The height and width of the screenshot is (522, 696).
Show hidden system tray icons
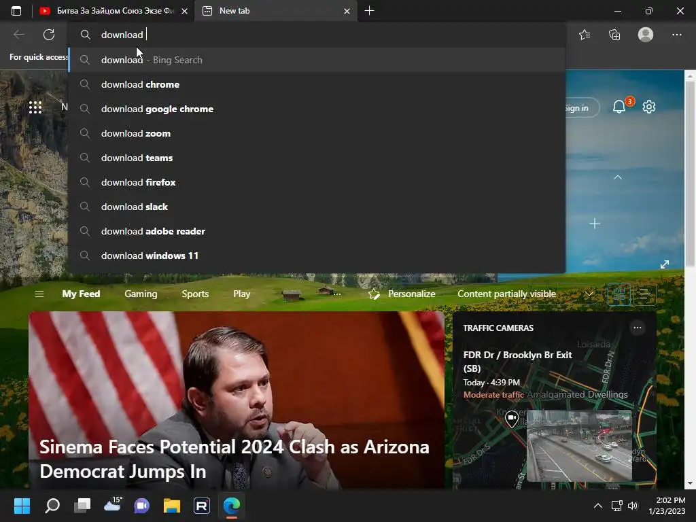coord(598,506)
